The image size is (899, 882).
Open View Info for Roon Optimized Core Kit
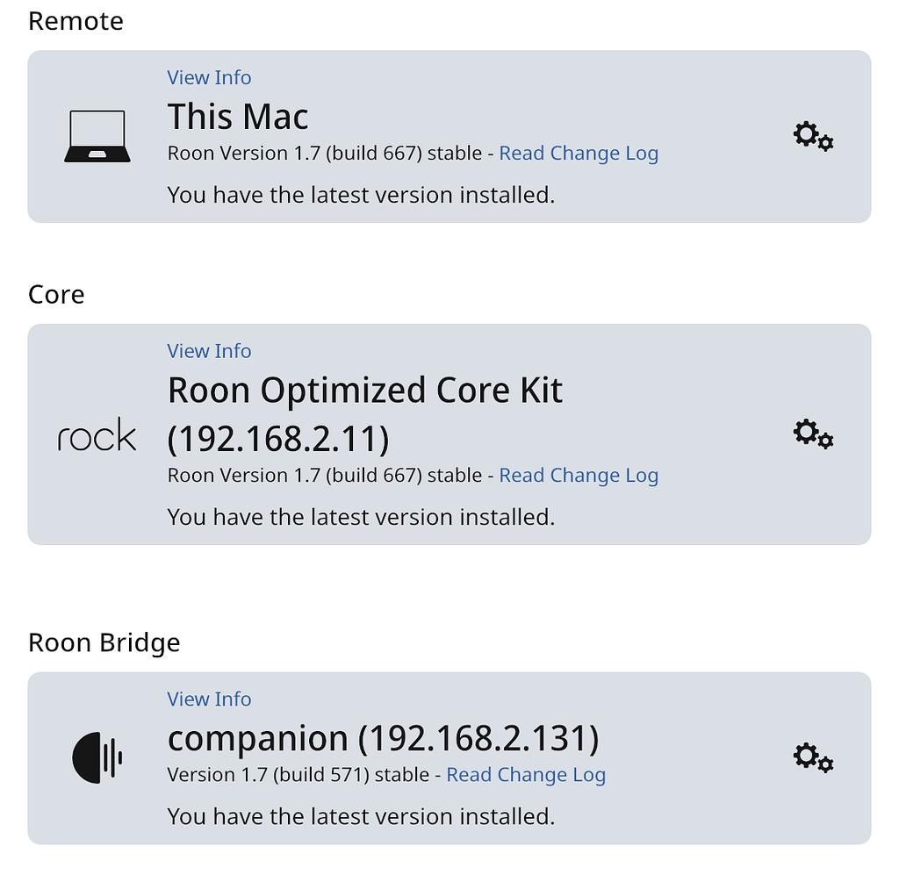click(209, 350)
